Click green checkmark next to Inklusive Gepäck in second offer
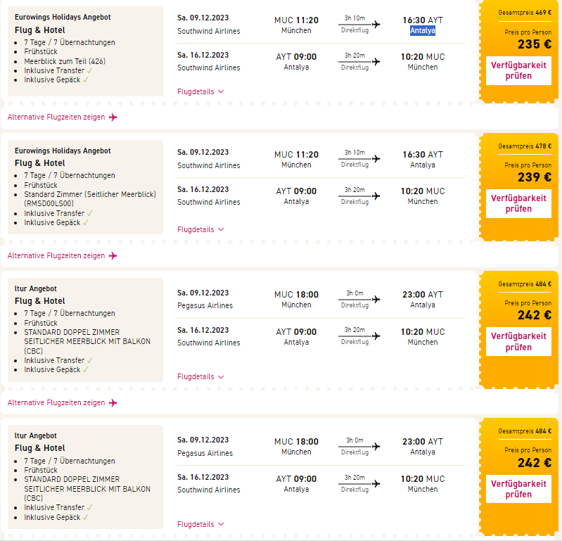Screen dimensions: 562x541 pos(86,222)
